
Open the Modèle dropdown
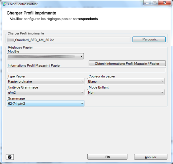pyautogui.click(x=46, y=56)
